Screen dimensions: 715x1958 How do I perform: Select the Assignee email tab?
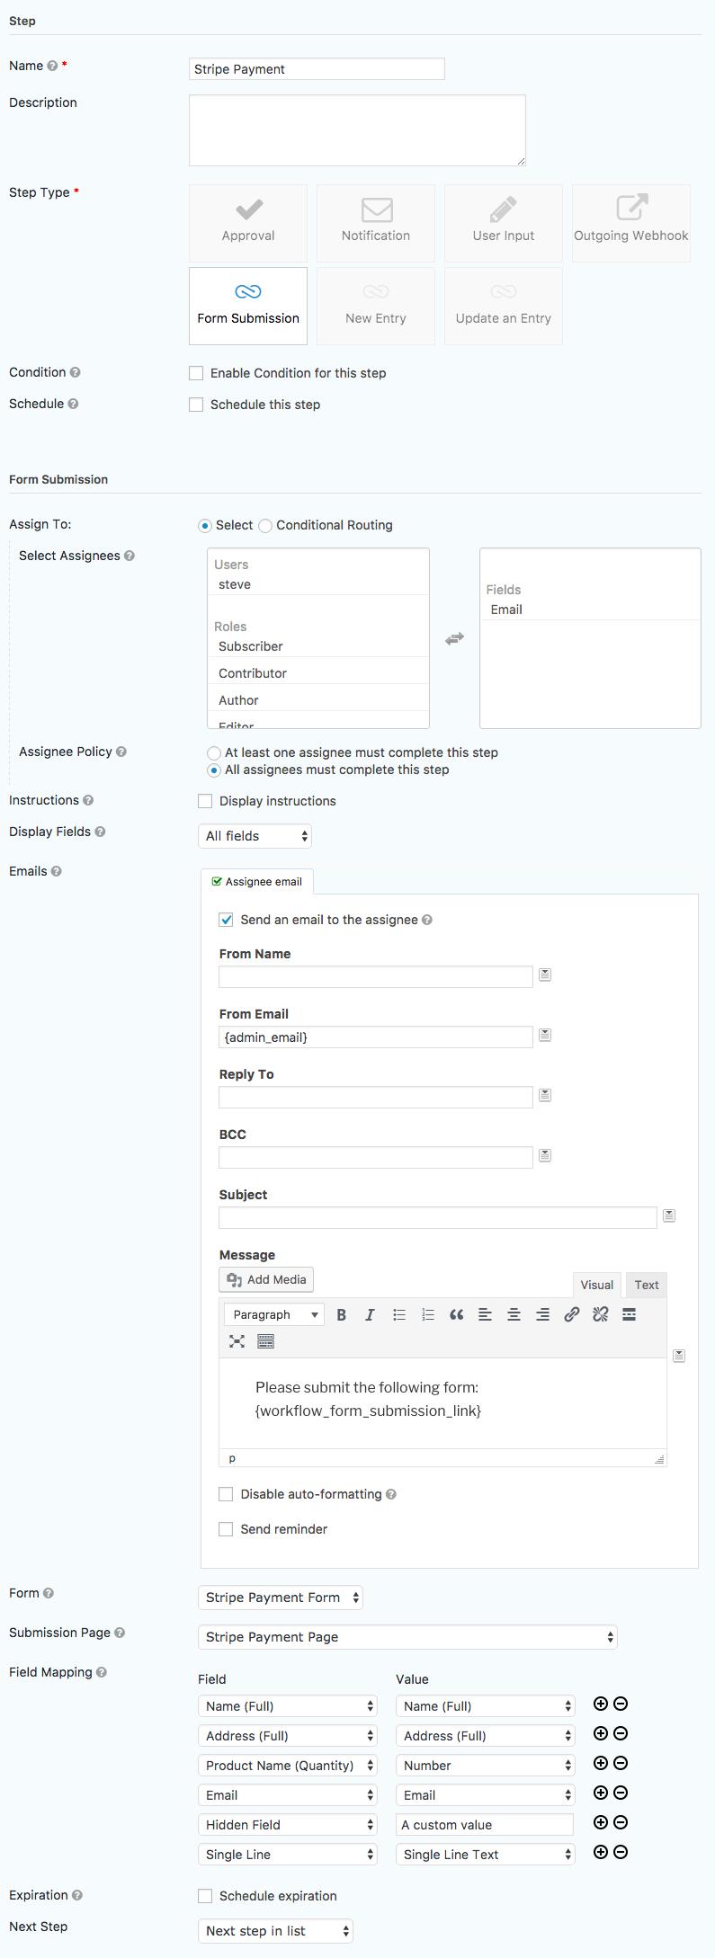point(257,882)
